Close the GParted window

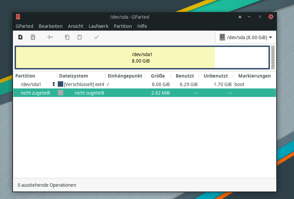pyautogui.click(x=271, y=17)
